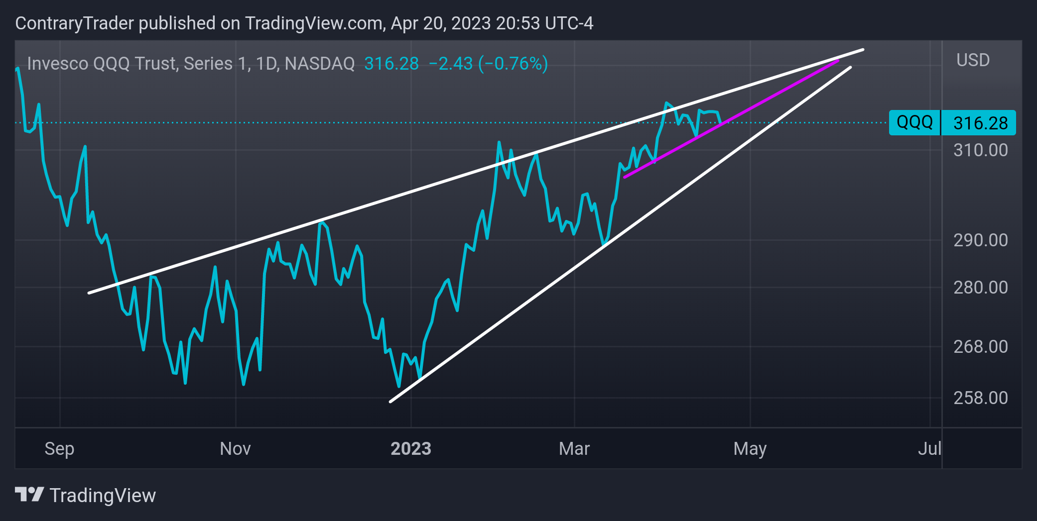Screen dimensions: 1037x521
Task: Click the Invesco QQQ Trust series title
Action: tap(191, 64)
